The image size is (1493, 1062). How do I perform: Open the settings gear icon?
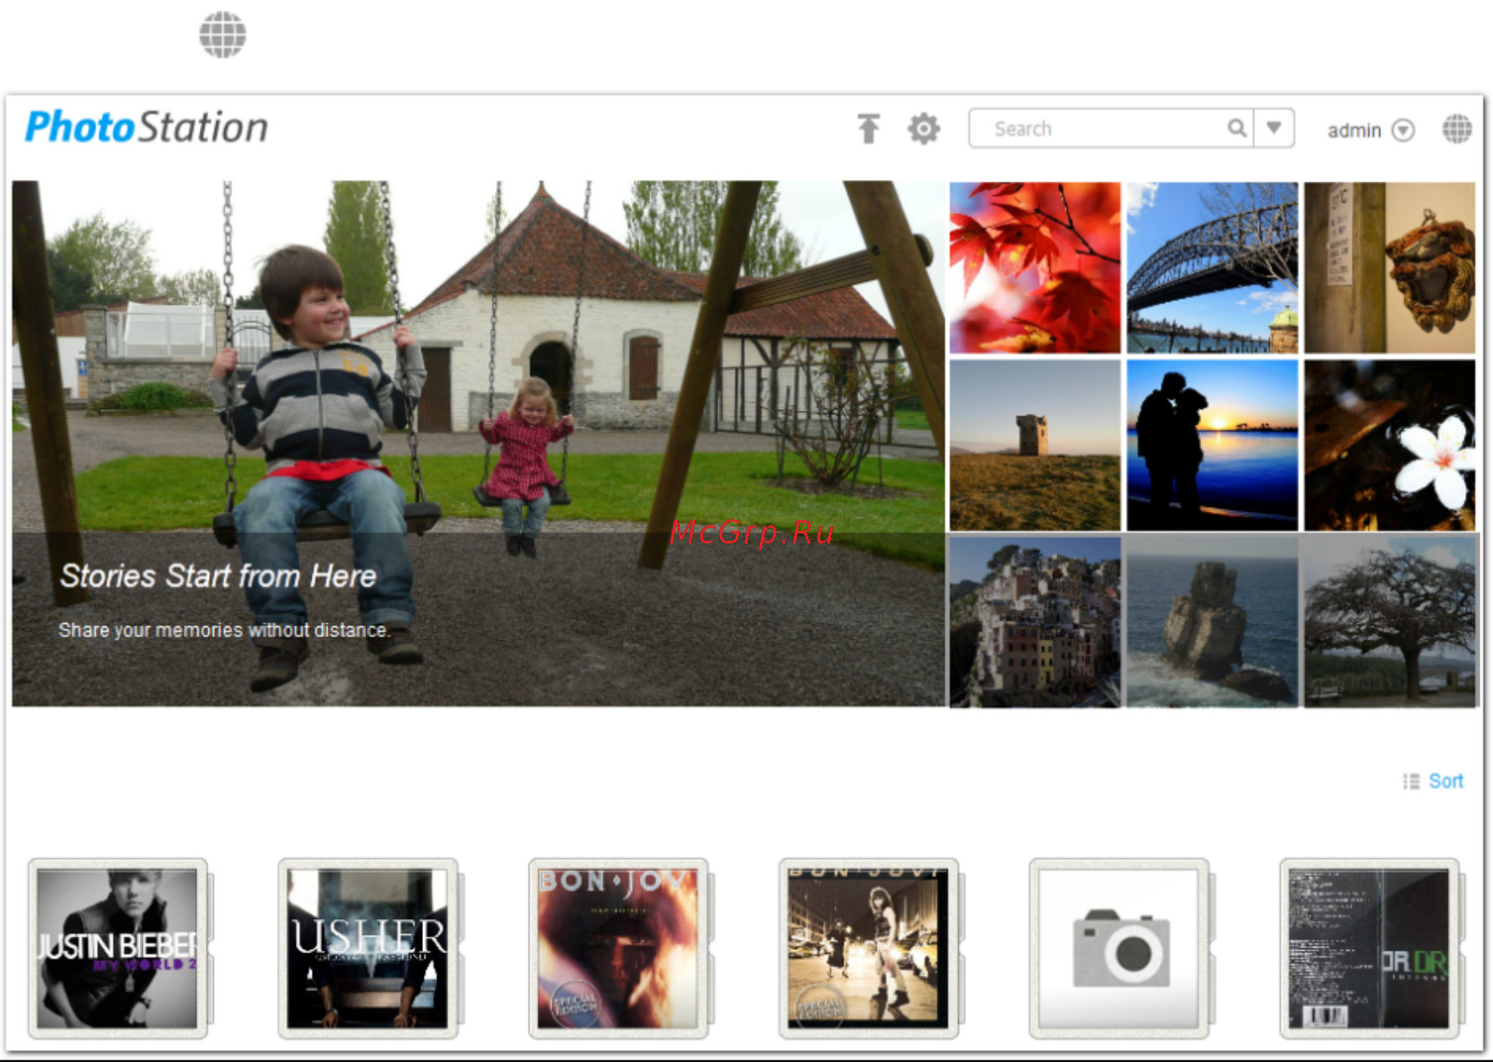pos(924,129)
